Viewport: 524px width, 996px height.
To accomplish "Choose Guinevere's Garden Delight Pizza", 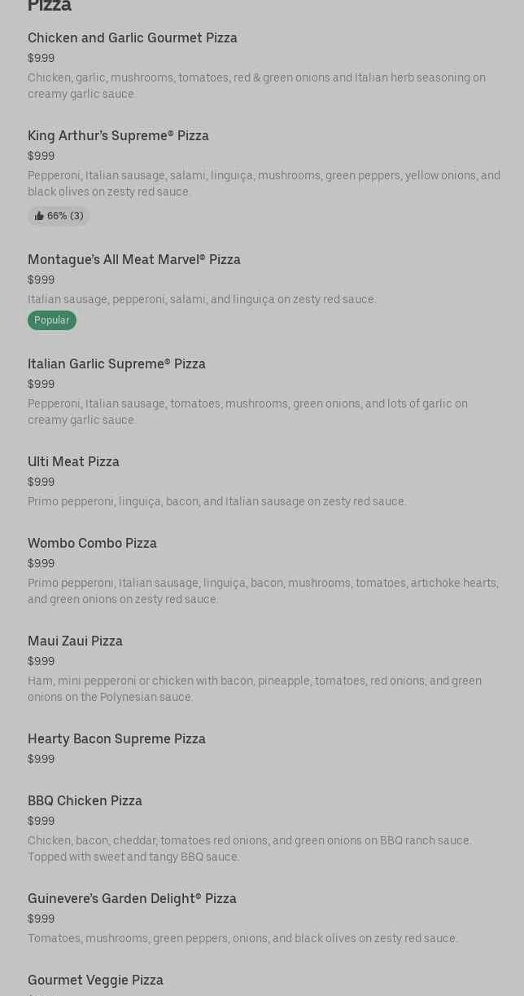I will tap(132, 899).
